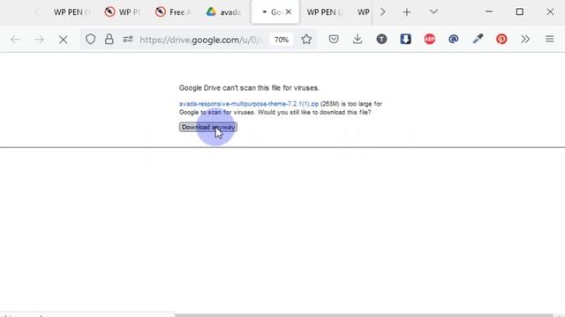Switch to the rightmost WP tab

tap(363, 12)
